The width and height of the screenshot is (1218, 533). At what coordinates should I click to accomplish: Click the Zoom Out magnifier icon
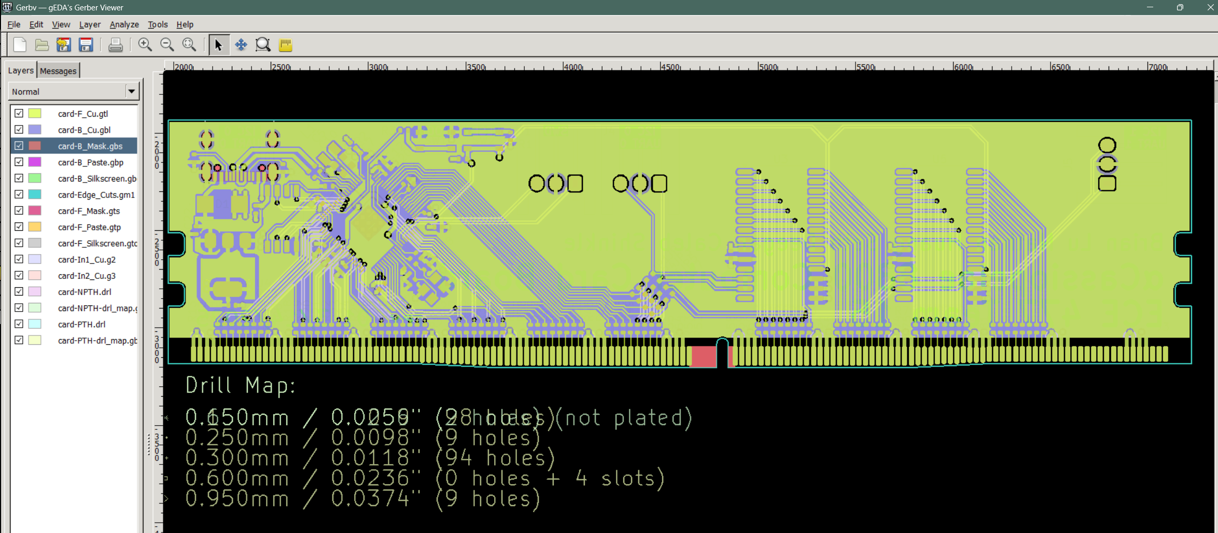(167, 45)
